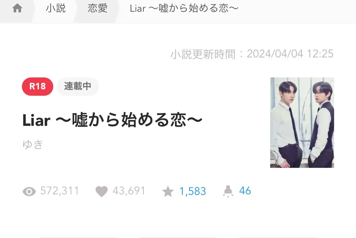This screenshot has height=238, width=356.
Task: Open the 小説 breadcrumb
Action: pyautogui.click(x=56, y=9)
